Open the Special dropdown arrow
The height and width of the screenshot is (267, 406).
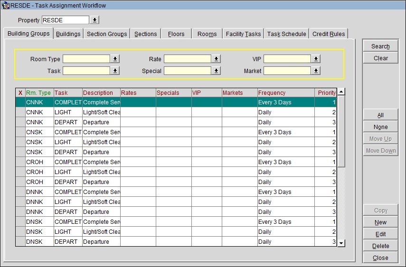pyautogui.click(x=216, y=71)
